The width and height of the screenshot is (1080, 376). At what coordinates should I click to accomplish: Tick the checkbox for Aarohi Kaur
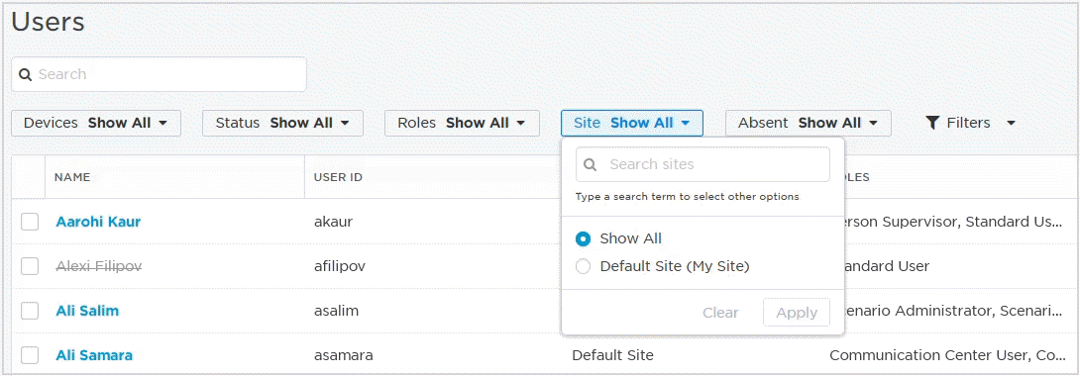click(x=30, y=222)
